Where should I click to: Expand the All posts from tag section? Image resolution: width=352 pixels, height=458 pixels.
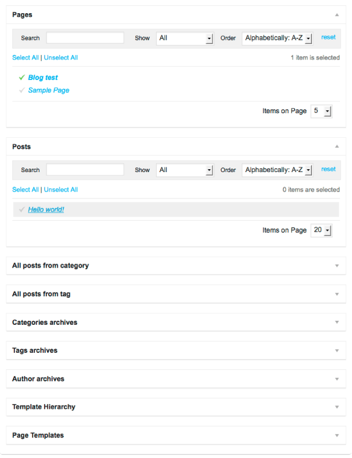click(x=337, y=294)
